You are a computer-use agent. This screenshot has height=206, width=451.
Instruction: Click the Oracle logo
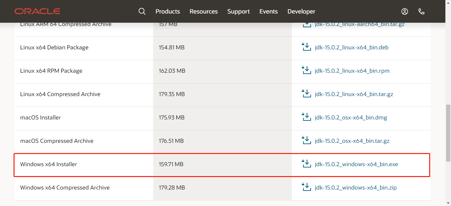pyautogui.click(x=37, y=12)
